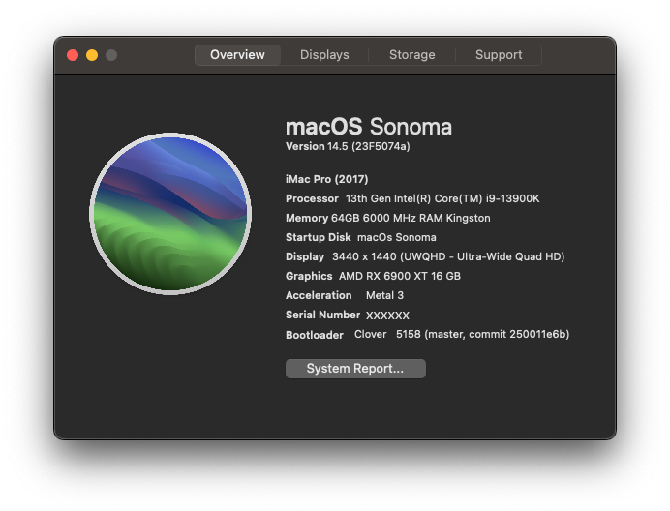
Task: Select the Overview tab
Action: (x=237, y=55)
